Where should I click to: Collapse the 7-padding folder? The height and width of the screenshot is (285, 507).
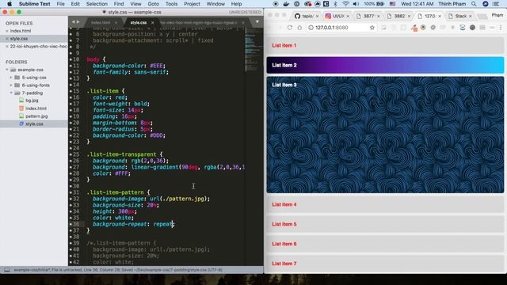click(11, 93)
